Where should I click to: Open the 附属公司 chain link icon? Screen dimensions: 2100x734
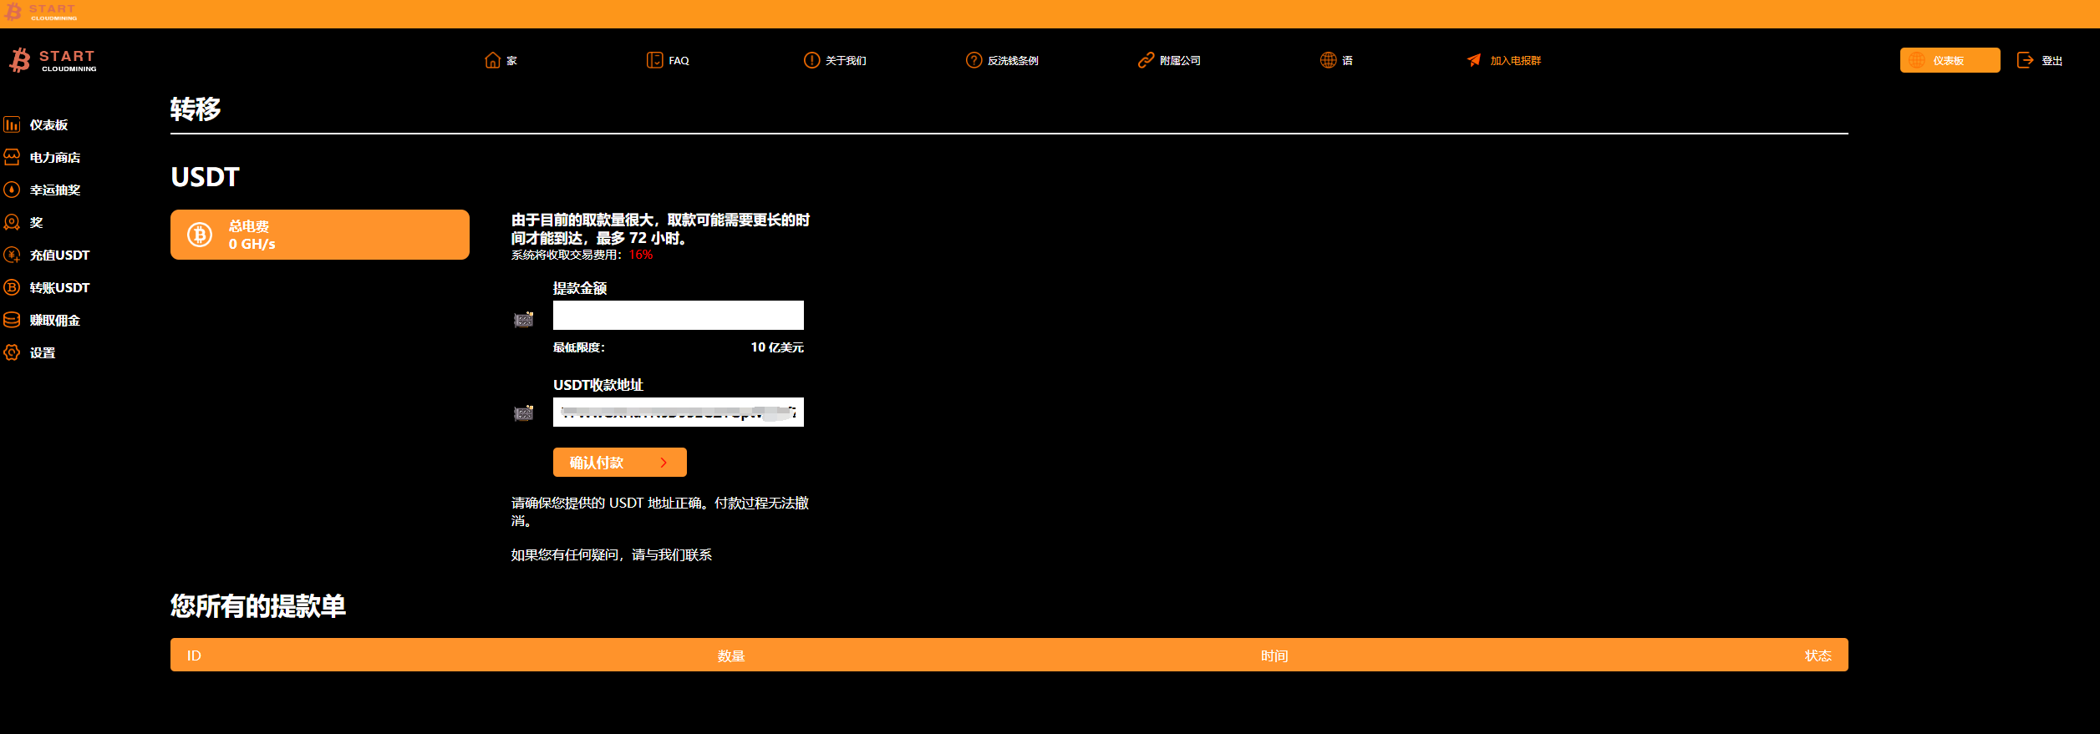click(x=1146, y=60)
